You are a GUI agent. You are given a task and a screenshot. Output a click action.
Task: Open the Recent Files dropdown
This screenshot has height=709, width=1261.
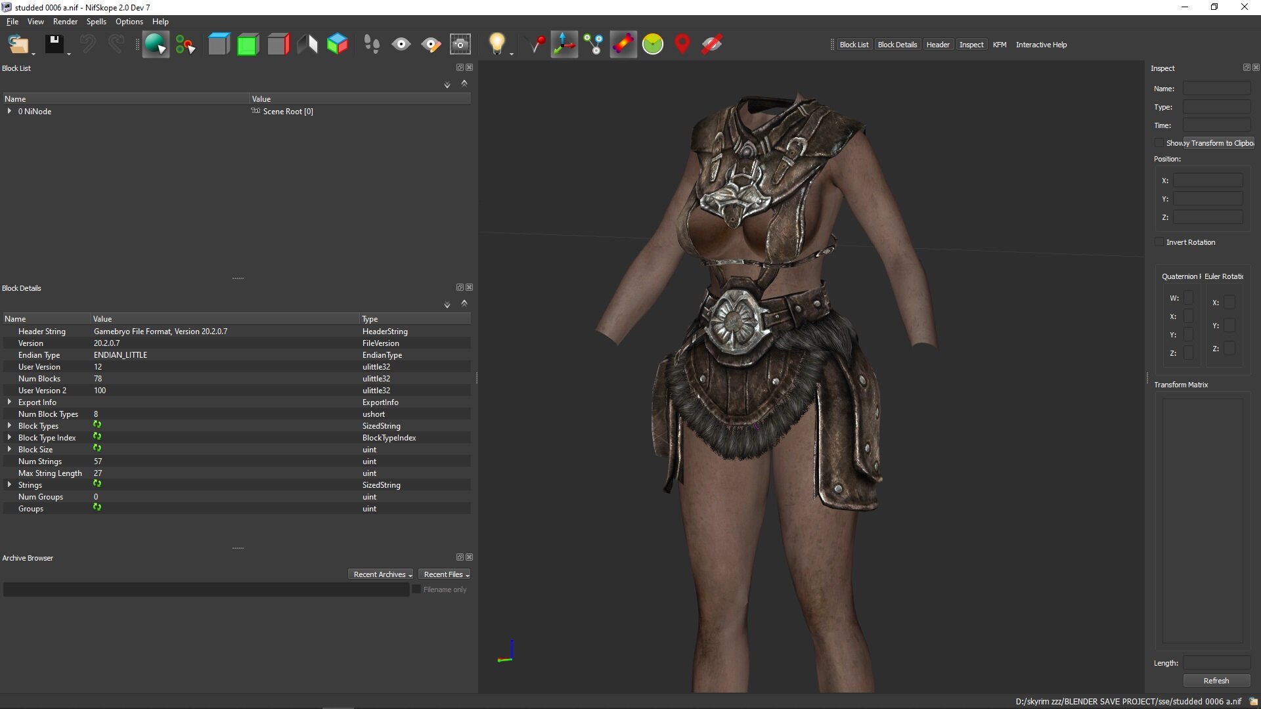click(x=445, y=574)
